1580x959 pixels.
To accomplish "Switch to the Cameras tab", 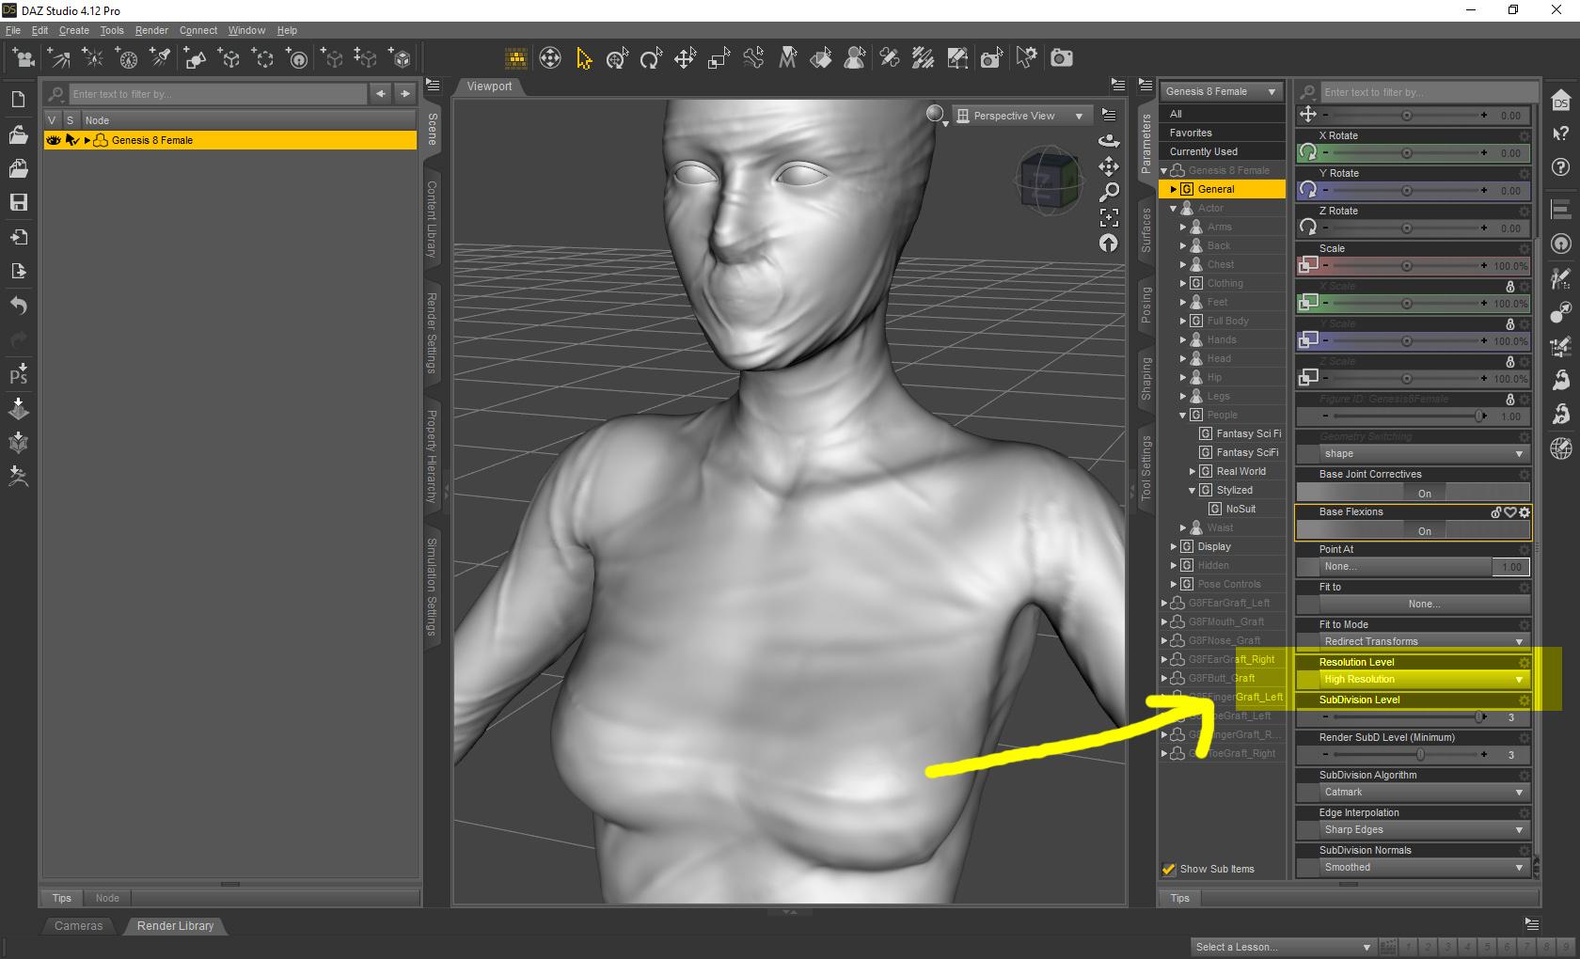I will point(78,926).
